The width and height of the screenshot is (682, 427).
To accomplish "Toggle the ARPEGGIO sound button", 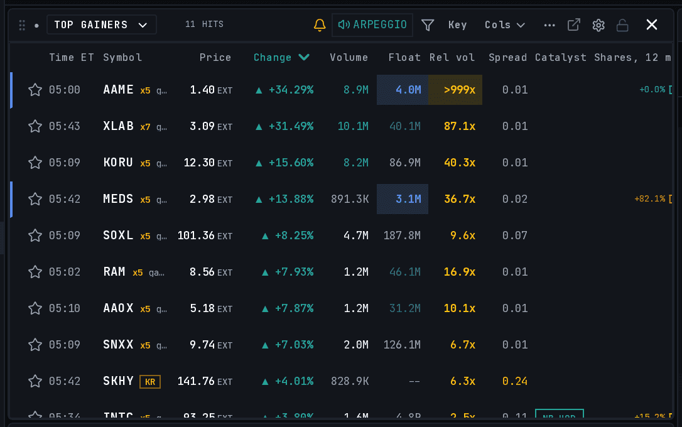I will [372, 24].
